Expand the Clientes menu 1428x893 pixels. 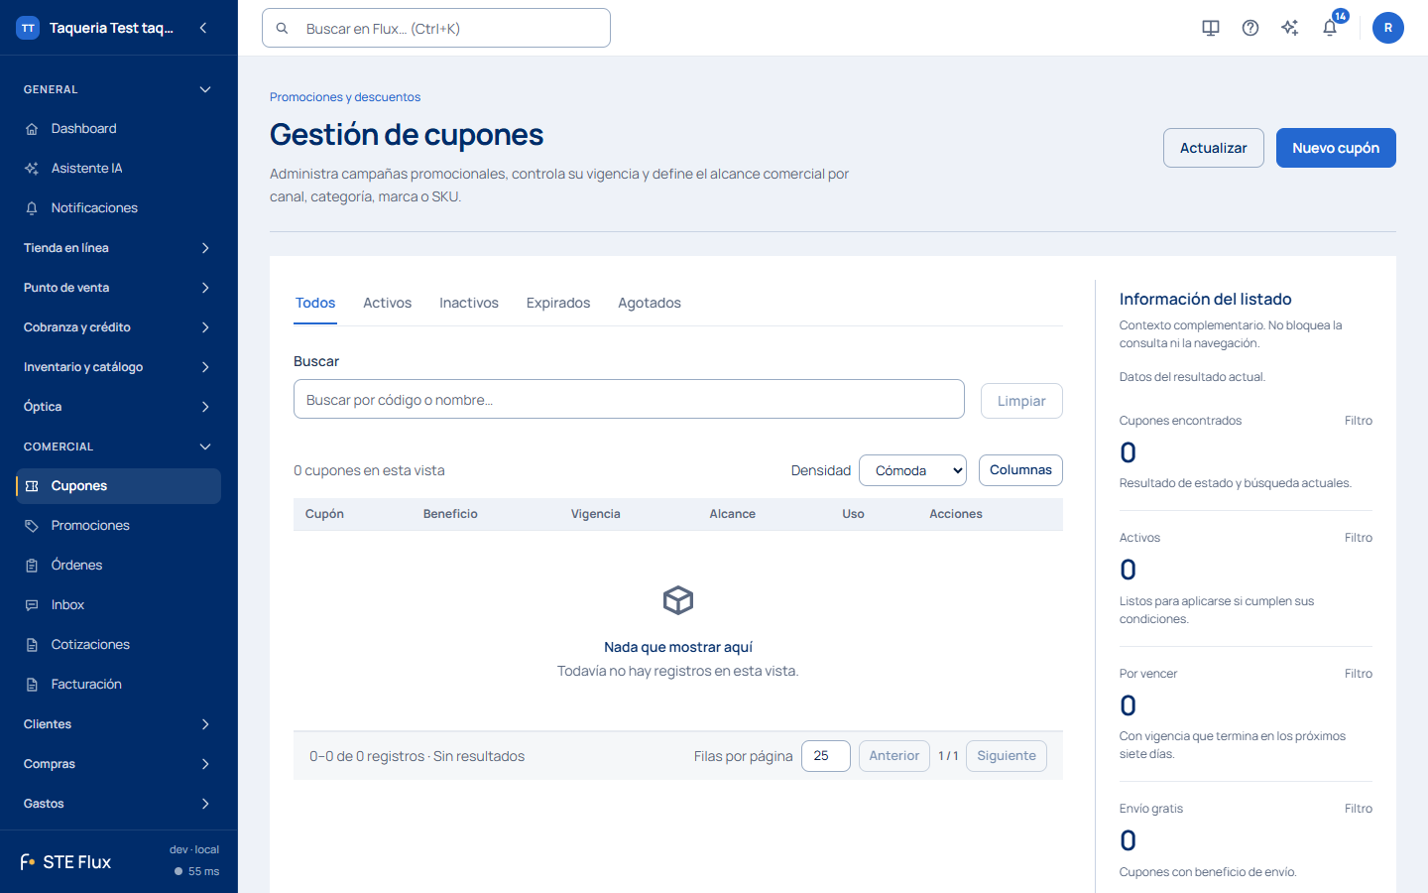(118, 724)
